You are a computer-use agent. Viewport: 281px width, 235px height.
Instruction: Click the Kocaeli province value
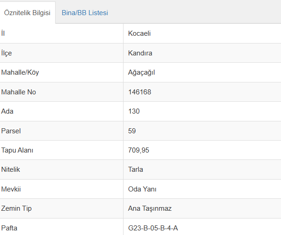140,33
